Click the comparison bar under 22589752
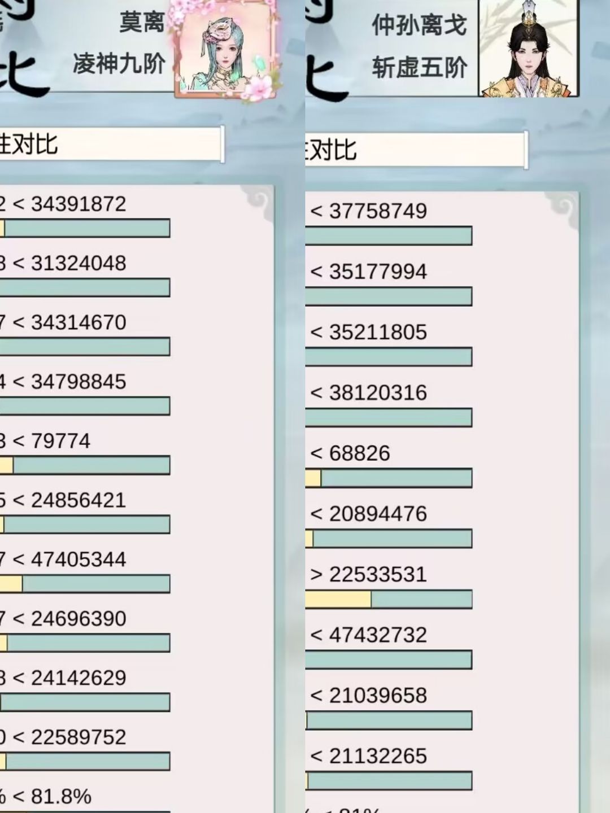 click(x=85, y=761)
